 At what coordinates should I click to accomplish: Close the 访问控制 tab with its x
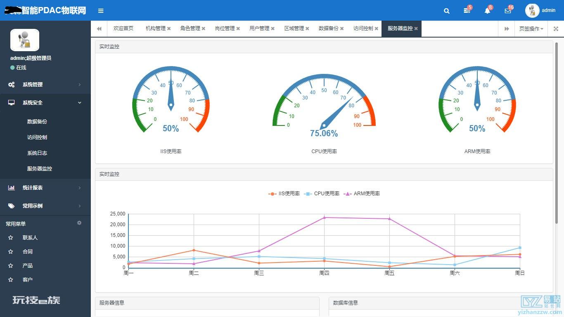click(377, 28)
